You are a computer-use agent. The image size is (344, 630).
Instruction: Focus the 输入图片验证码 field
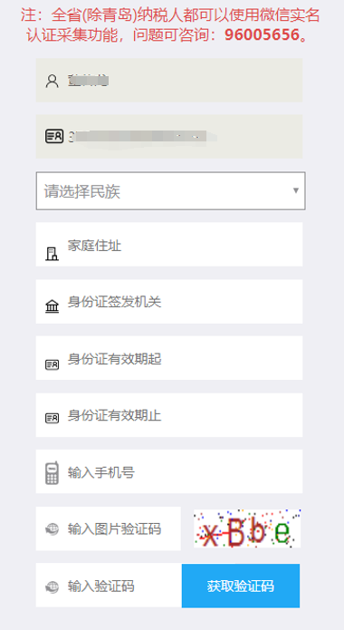pyautogui.click(x=109, y=528)
